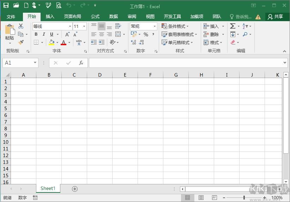Apply fill color with paint bucket icon
Screen dimensions: 290x202
52,42
